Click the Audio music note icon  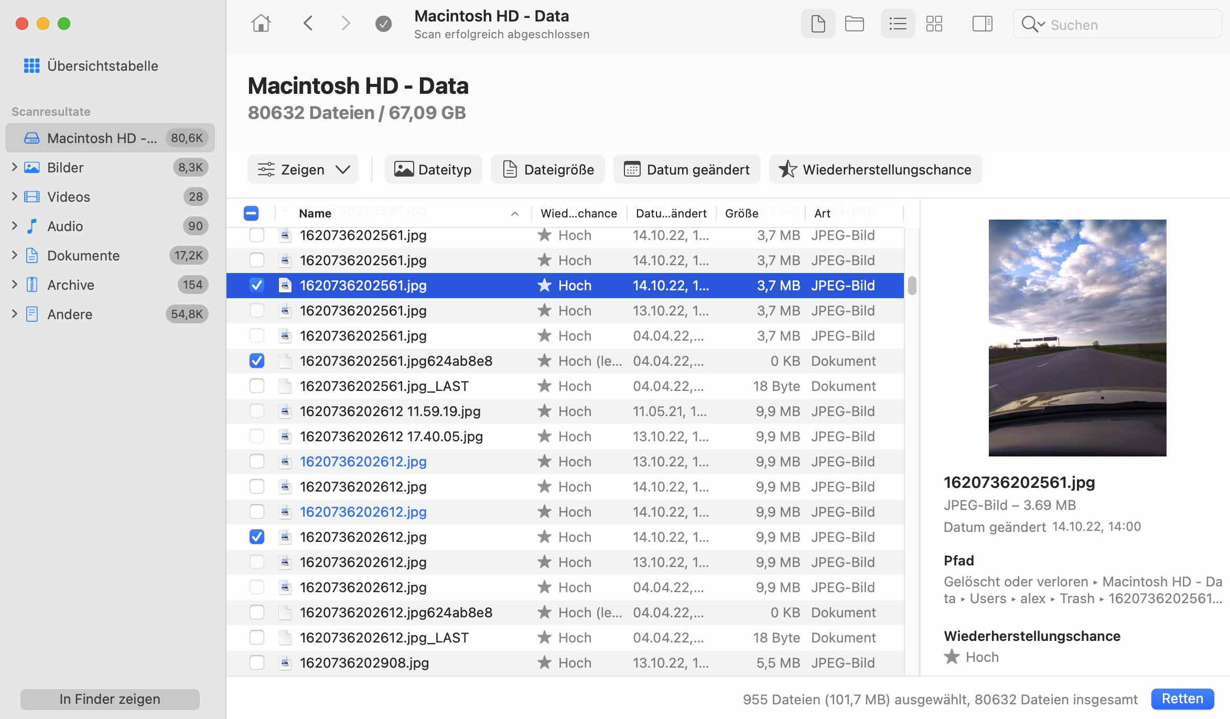tap(32, 226)
